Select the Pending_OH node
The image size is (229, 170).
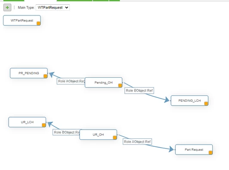pyautogui.click(x=104, y=82)
